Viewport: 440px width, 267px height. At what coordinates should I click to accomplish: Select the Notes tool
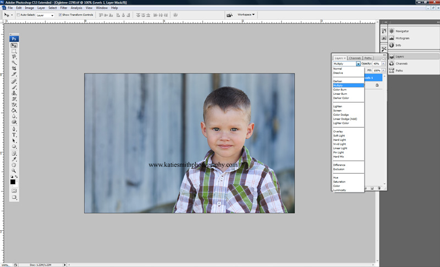pyautogui.click(x=14, y=154)
